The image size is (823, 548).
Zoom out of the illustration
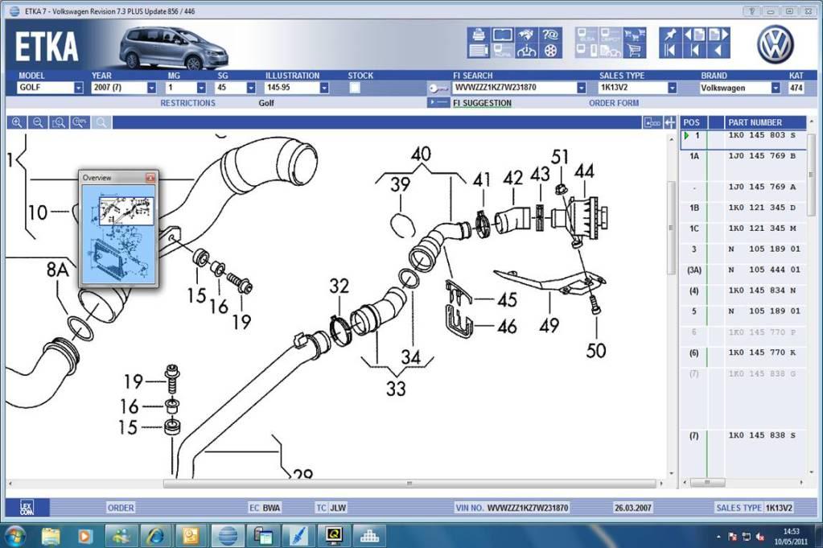pyautogui.click(x=38, y=122)
